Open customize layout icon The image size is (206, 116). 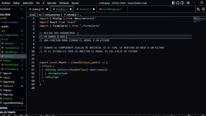click(x=188, y=3)
